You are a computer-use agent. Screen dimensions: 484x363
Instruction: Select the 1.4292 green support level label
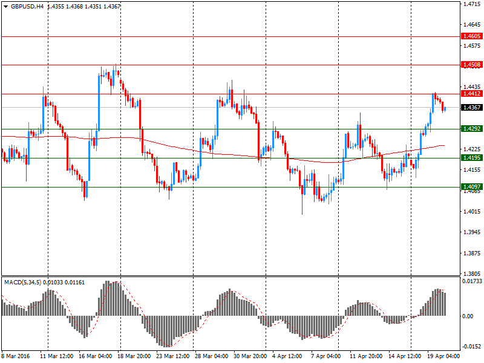tap(472, 129)
